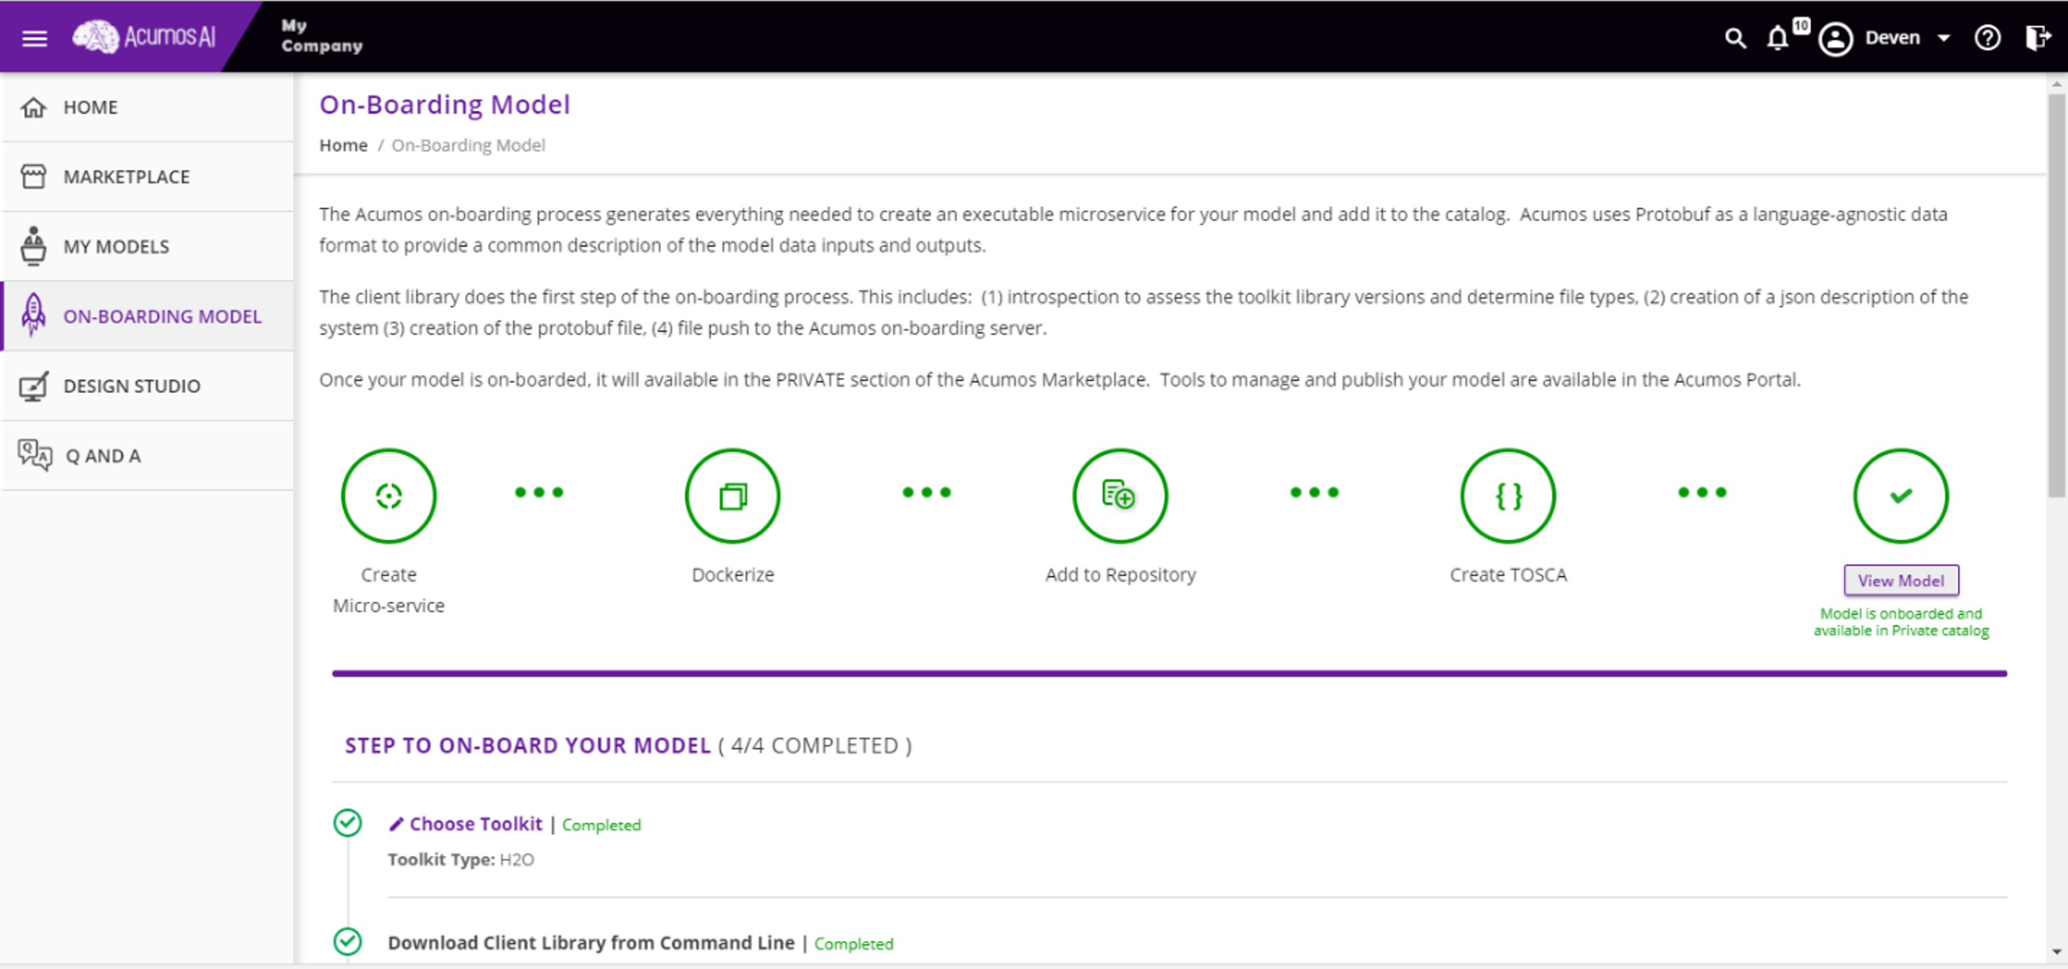This screenshot has height=969, width=2068.
Task: Go to Design Studio in sidebar
Action: (130, 386)
